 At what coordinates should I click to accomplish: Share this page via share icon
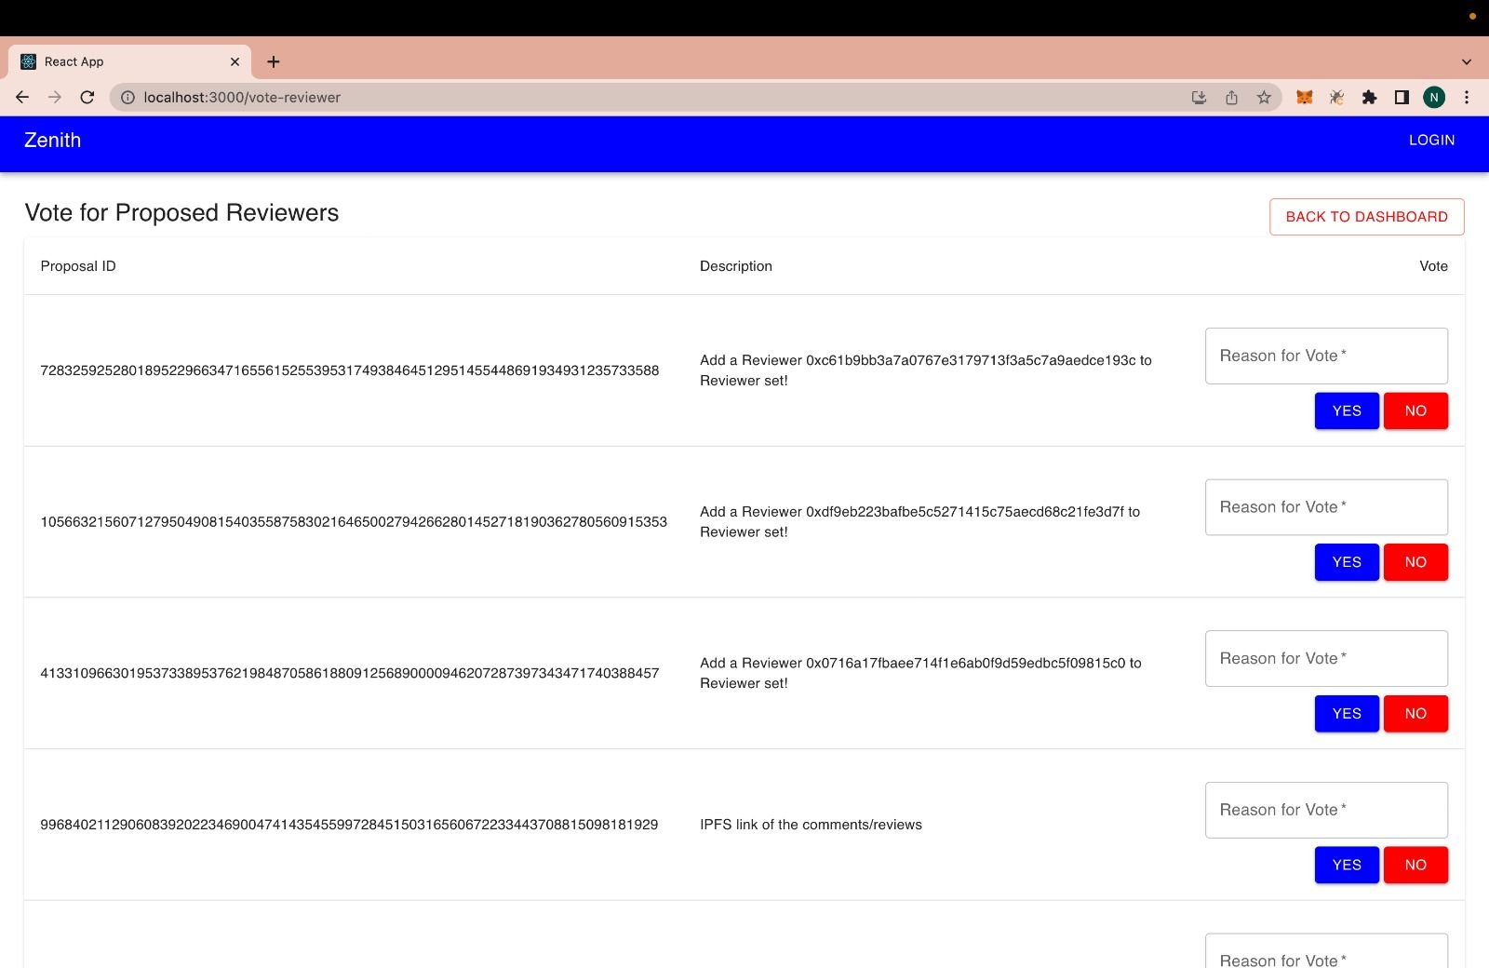pos(1231,97)
